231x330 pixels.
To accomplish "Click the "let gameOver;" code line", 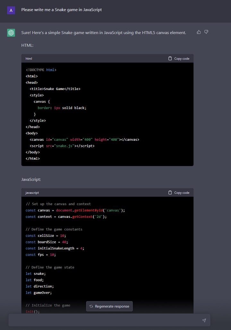I will pos(39,293).
